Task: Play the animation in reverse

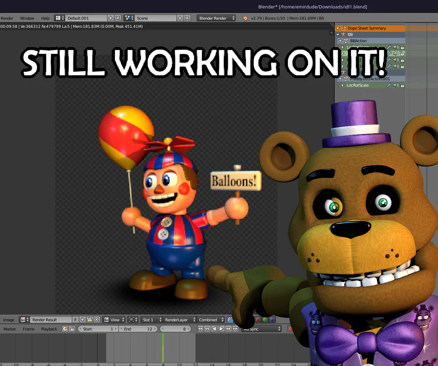Action: tap(214, 329)
